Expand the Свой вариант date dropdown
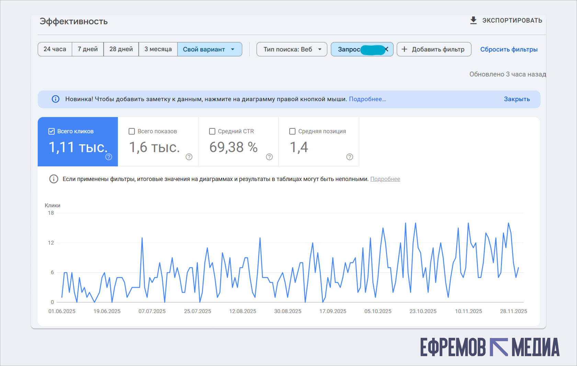 click(x=210, y=49)
